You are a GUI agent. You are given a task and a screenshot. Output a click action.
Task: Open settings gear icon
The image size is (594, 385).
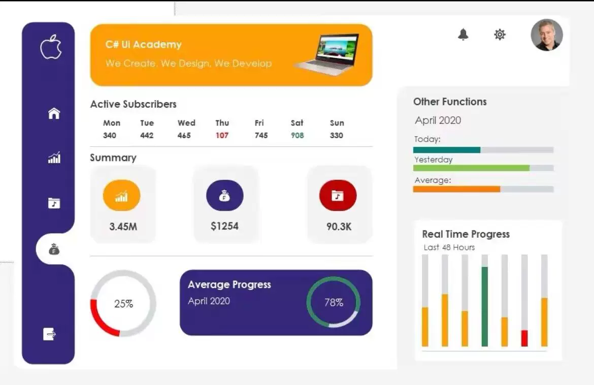coord(500,35)
